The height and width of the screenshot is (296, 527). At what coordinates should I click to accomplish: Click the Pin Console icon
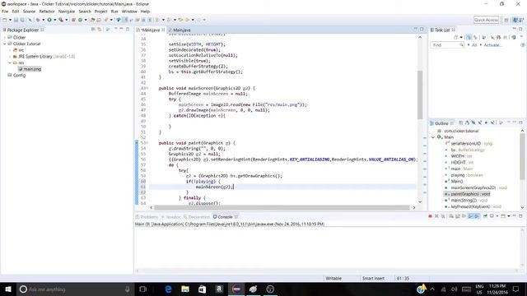[x=485, y=216]
